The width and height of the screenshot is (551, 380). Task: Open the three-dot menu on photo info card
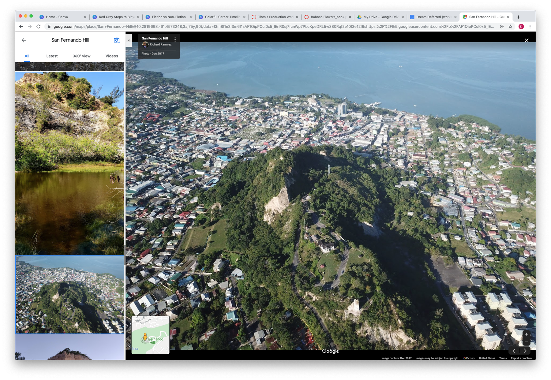coord(175,39)
